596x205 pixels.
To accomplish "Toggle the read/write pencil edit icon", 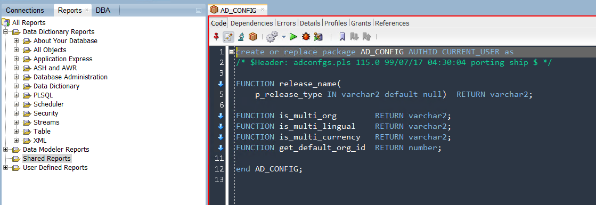I will (x=228, y=37).
